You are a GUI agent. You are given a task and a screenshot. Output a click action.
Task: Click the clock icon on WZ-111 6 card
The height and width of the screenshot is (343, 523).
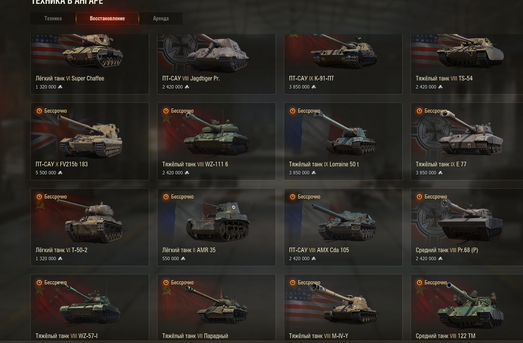(x=166, y=111)
